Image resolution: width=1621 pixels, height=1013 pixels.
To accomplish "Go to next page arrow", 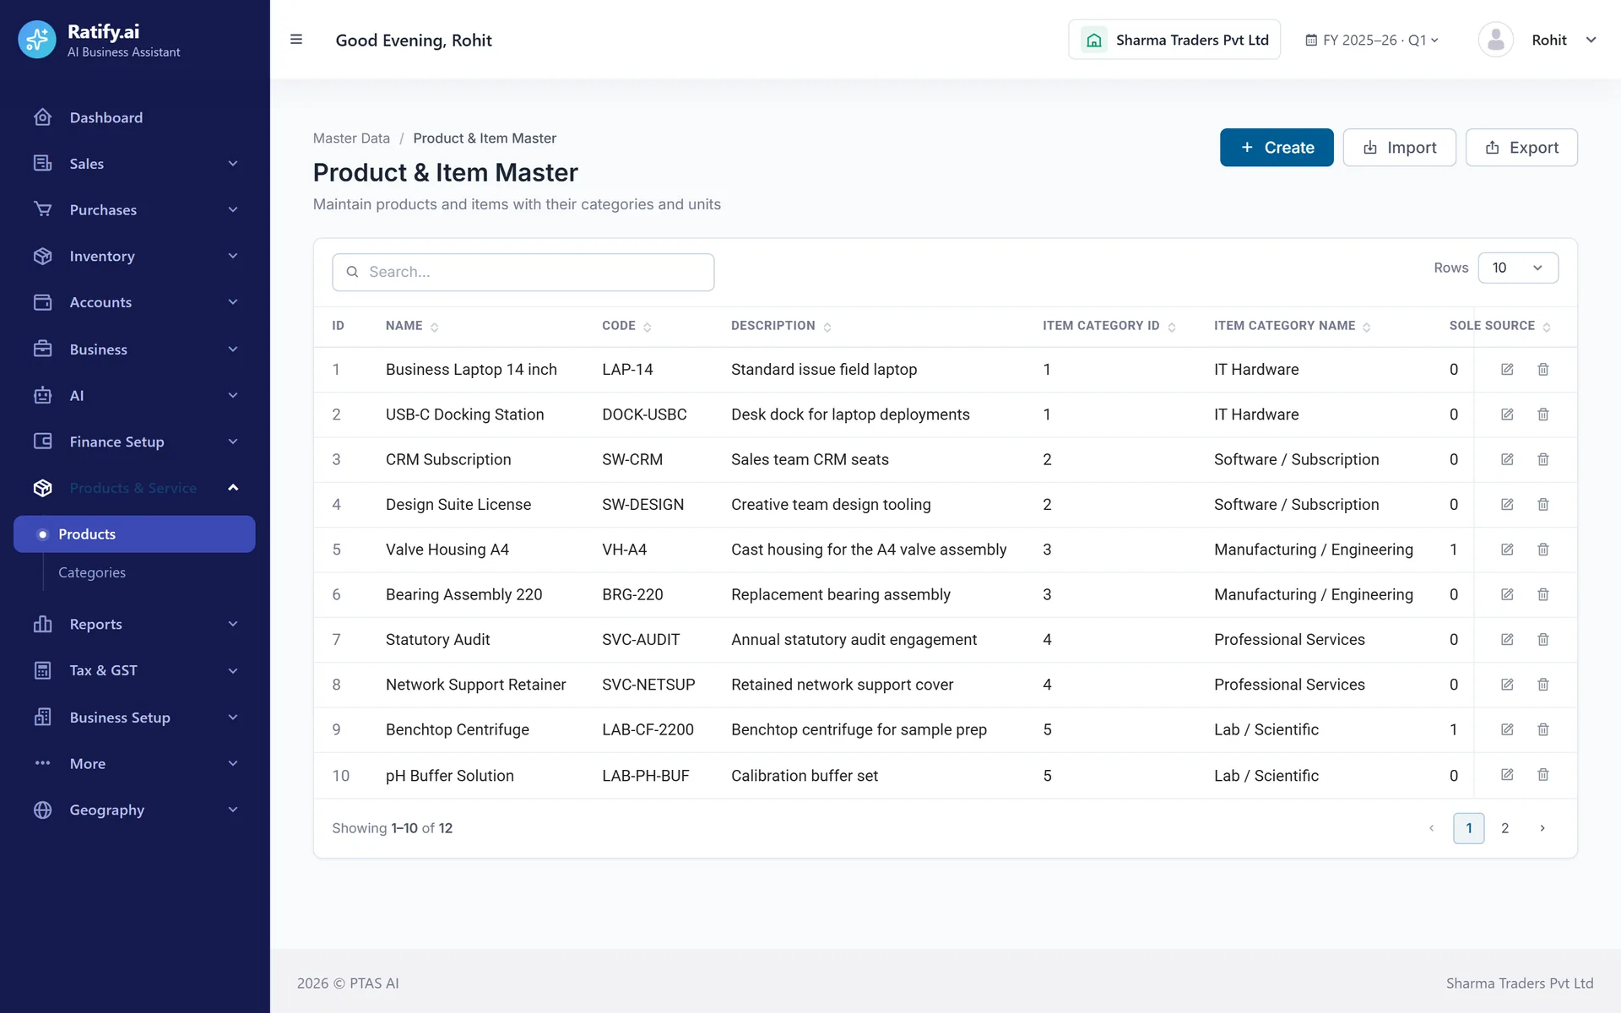I will [x=1542, y=828].
